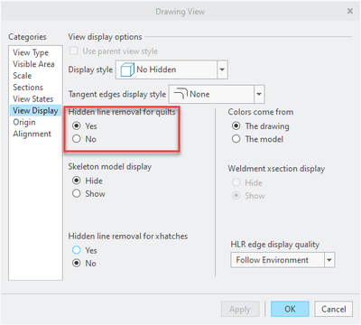Viewport: 361px width, 325px height.
Task: Close the Drawing View dialog
Action: point(350,11)
